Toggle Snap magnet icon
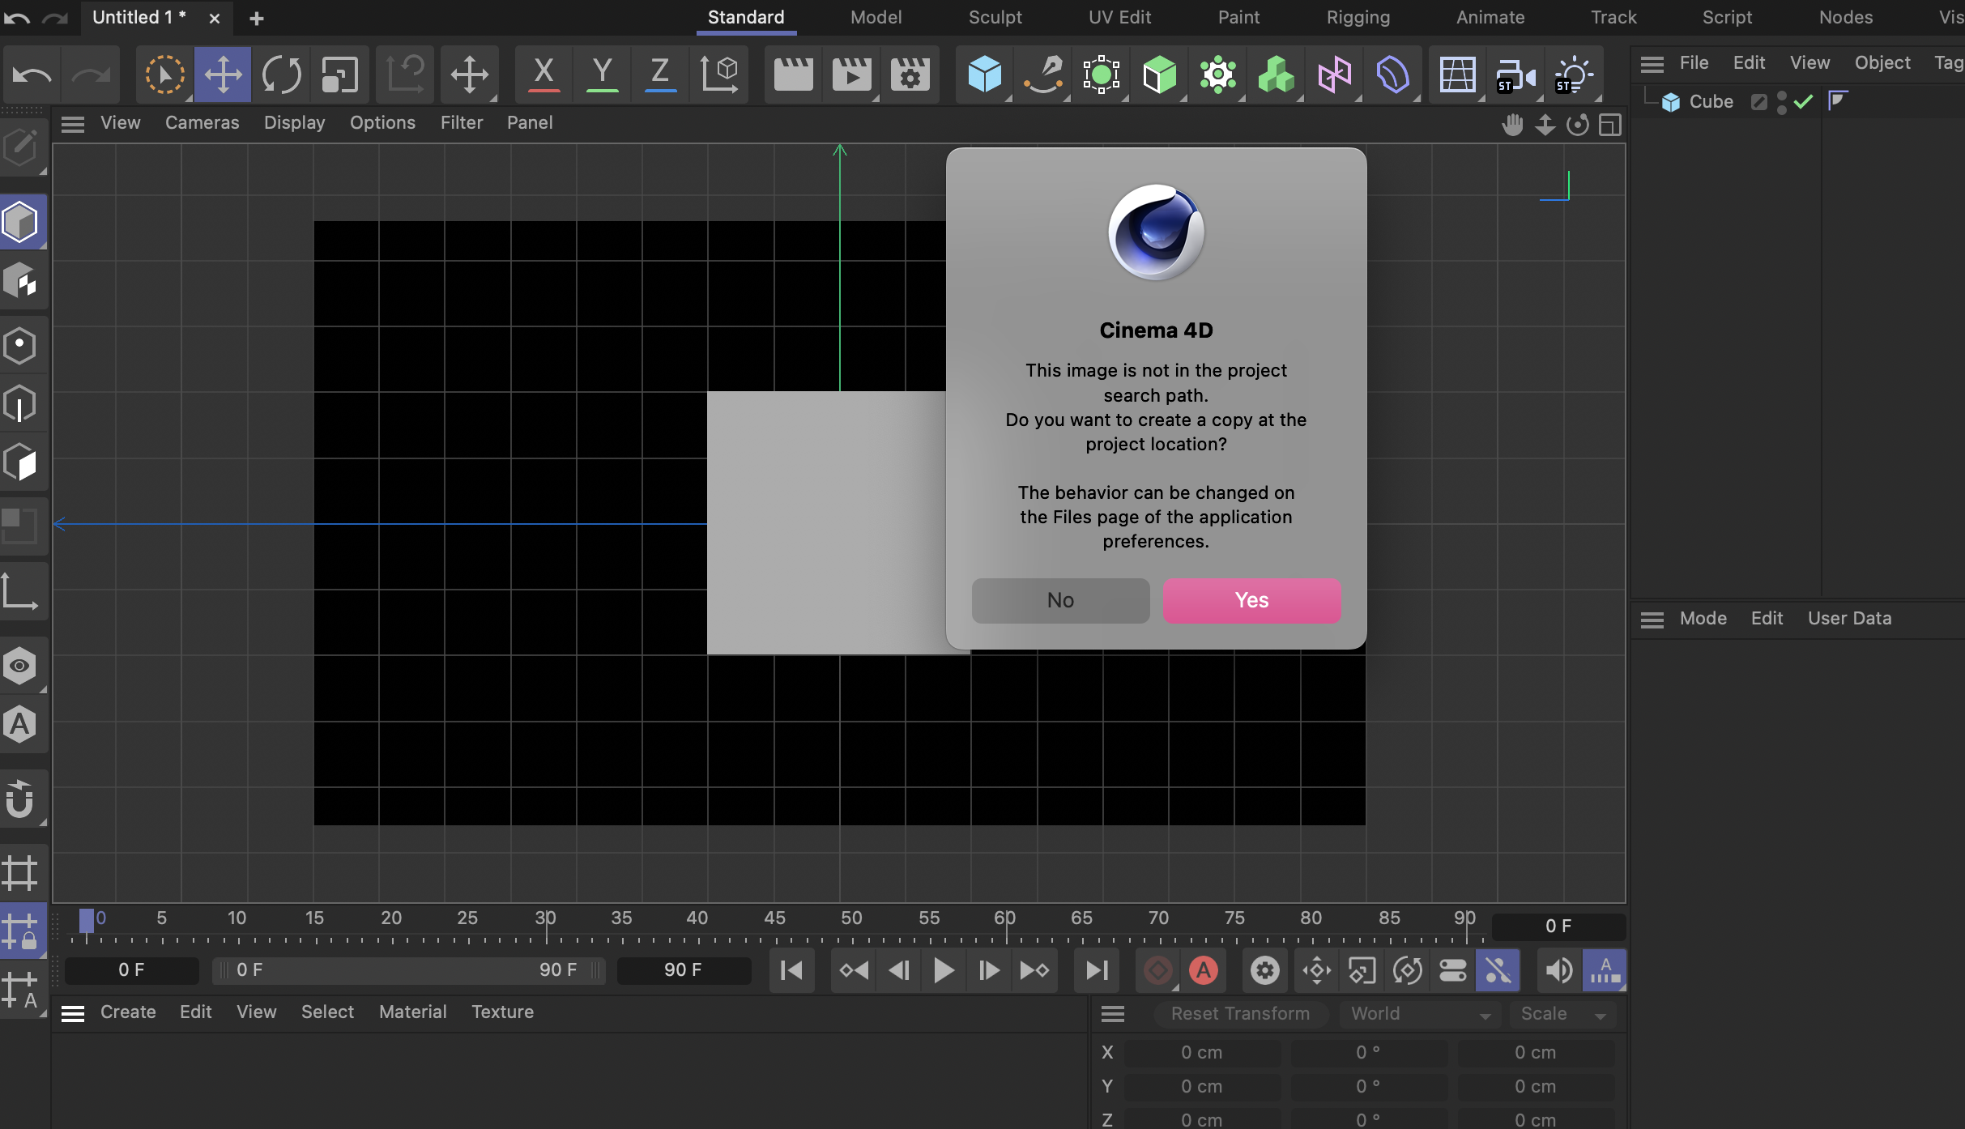Viewport: 1965px width, 1129px height. coord(21,799)
